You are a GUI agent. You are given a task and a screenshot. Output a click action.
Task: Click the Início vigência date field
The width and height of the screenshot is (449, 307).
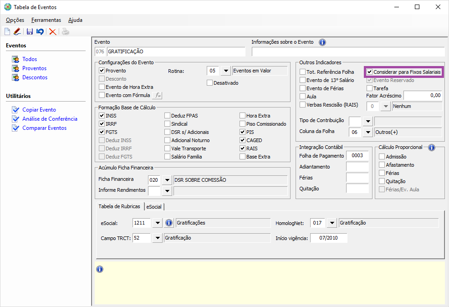pyautogui.click(x=329, y=238)
